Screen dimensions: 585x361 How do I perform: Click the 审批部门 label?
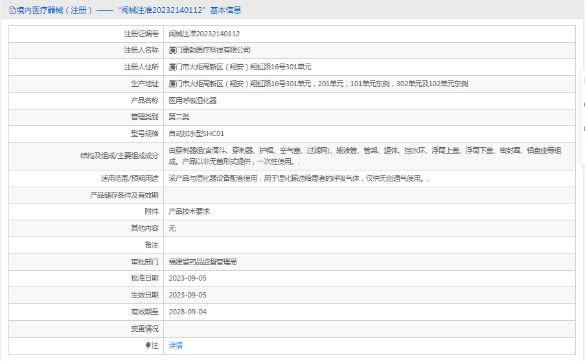click(x=144, y=262)
